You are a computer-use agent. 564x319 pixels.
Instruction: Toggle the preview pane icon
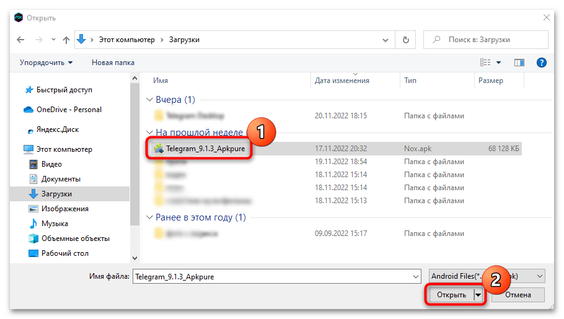519,63
